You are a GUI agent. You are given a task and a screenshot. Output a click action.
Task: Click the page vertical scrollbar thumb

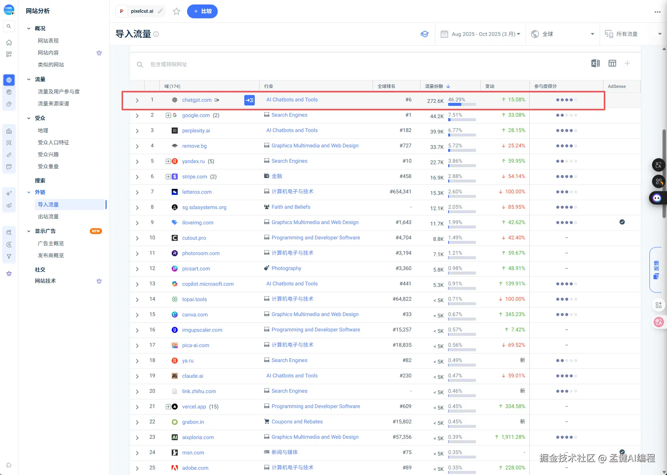[x=664, y=174]
